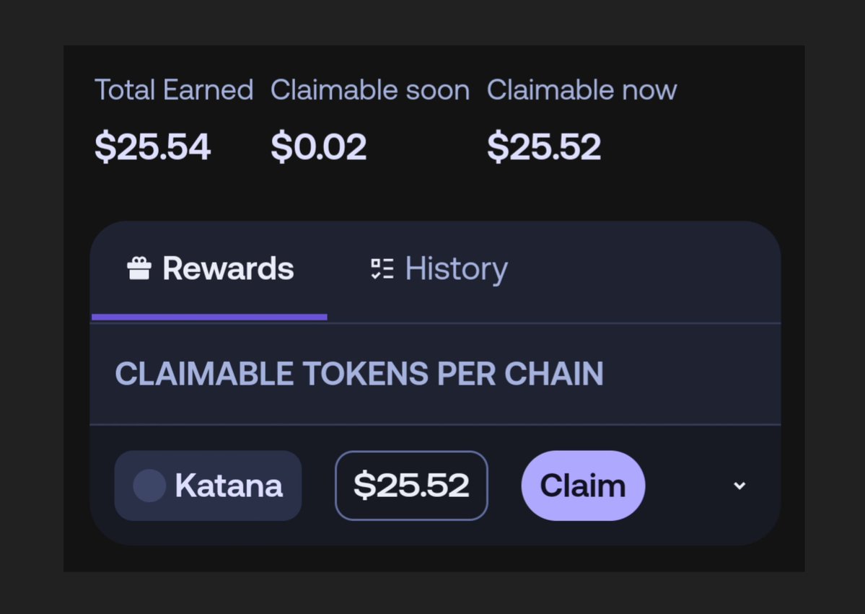Click the Total Earned label
Image resolution: width=865 pixels, height=614 pixels.
click(174, 90)
